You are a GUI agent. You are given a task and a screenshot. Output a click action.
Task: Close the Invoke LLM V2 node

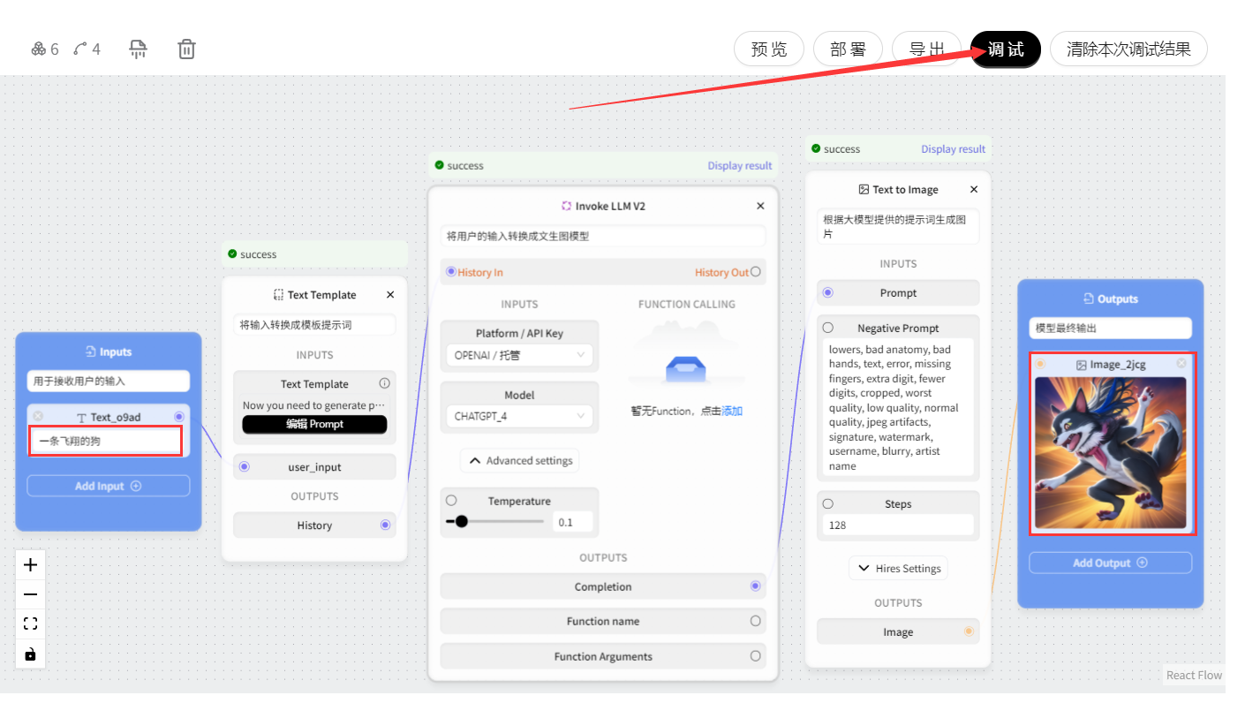(760, 206)
